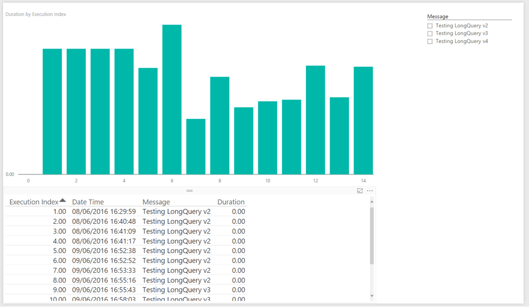Click the date cell 09/06/2016 16:52:38
Screen dimensions: 529x307
pos(104,251)
